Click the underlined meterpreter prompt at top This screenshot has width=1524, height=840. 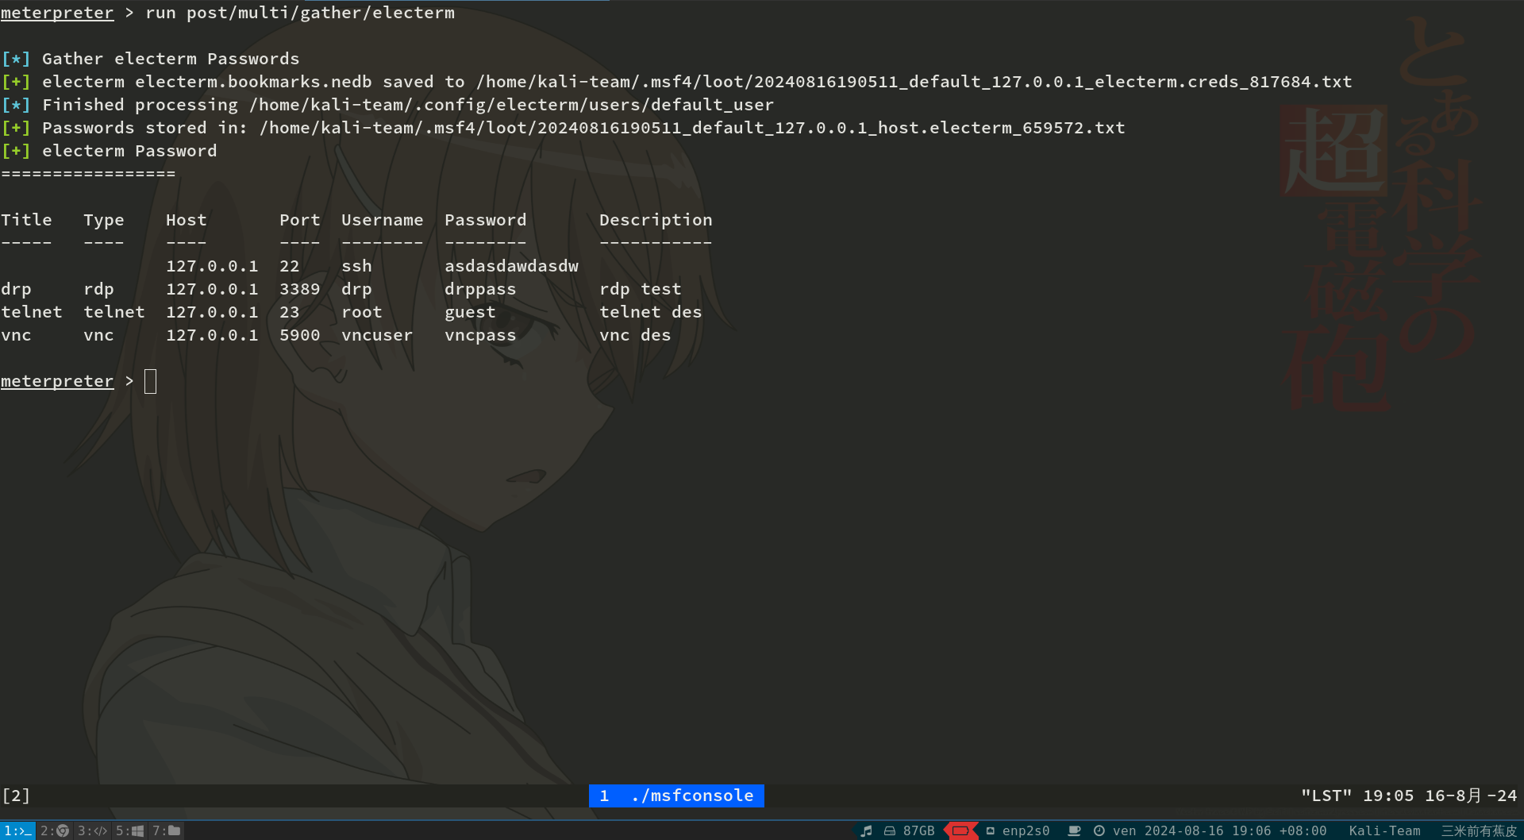(x=57, y=13)
